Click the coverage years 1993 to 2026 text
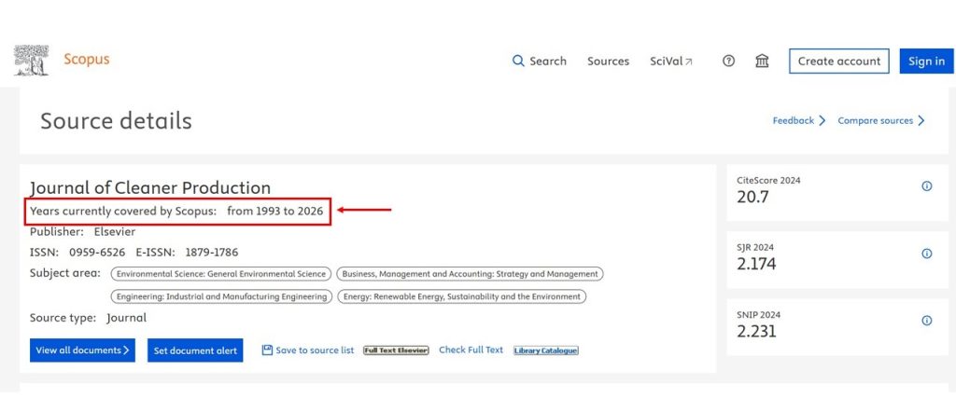956x398 pixels. pos(275,212)
